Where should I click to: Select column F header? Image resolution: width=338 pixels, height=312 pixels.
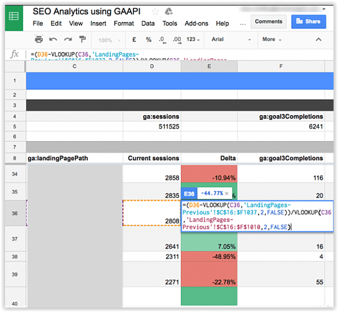(x=281, y=66)
